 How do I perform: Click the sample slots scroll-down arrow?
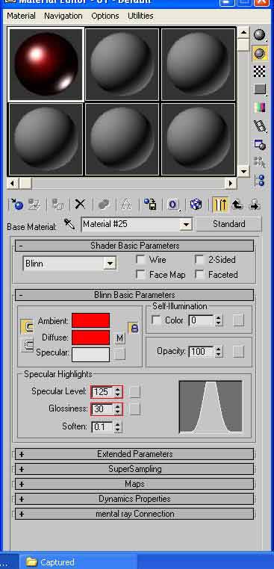[x=243, y=170]
